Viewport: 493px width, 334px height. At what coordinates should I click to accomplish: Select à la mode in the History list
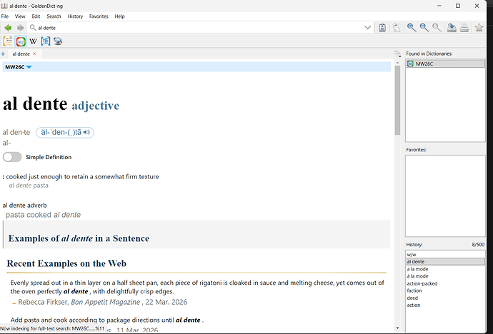click(445, 276)
